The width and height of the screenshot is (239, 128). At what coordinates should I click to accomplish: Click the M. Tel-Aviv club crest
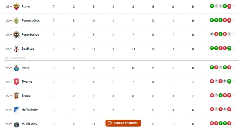click(16, 124)
